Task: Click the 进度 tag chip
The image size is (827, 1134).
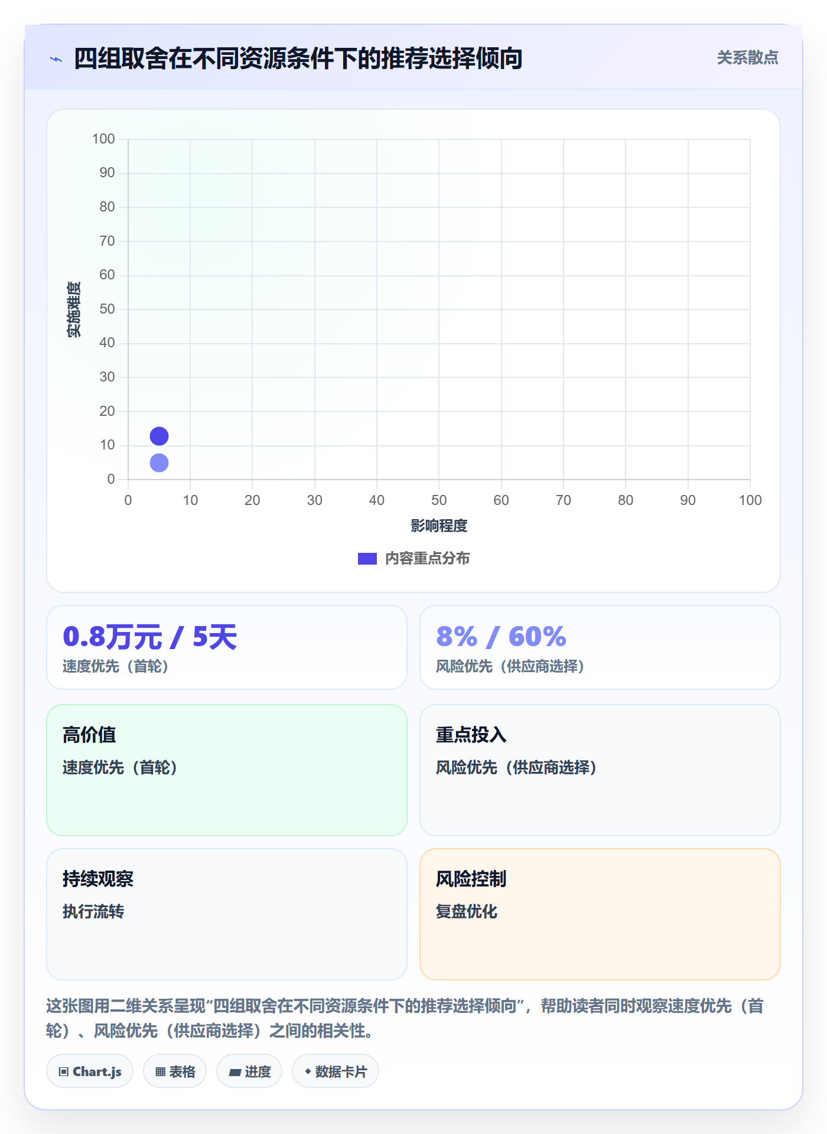Action: [249, 1071]
